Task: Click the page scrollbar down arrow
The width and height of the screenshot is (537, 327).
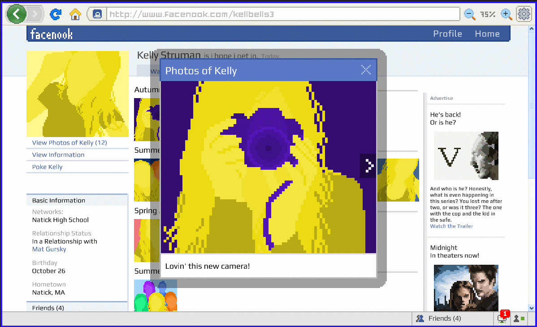Action: coord(532,308)
